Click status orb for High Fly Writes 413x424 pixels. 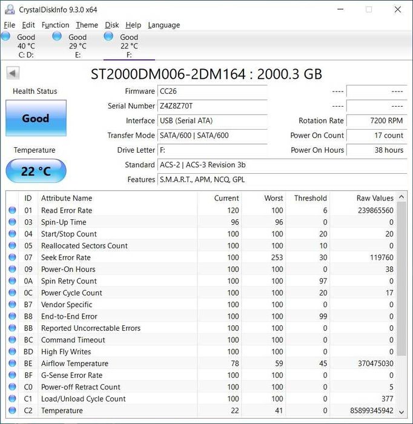tap(13, 351)
